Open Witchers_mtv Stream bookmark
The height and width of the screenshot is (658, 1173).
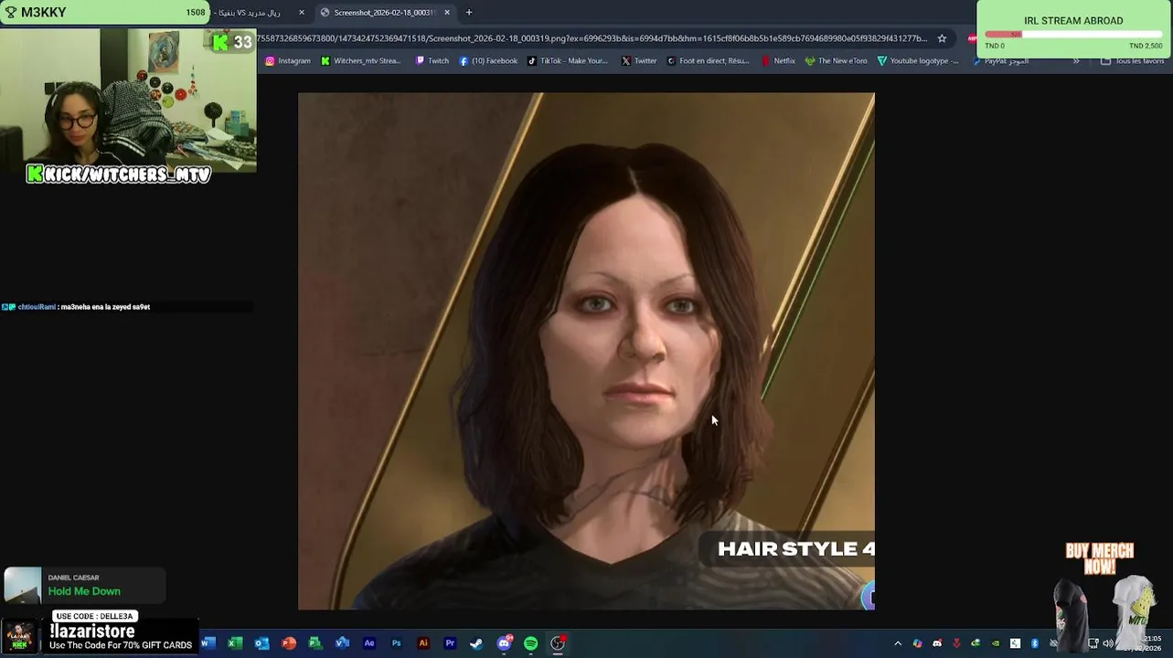(360, 61)
